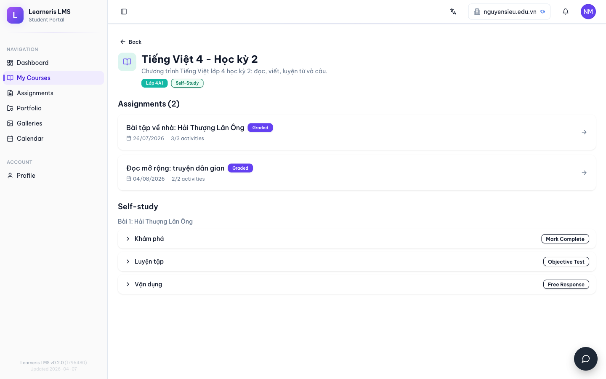
Task: Click the Galleries image icon
Action: pos(10,123)
